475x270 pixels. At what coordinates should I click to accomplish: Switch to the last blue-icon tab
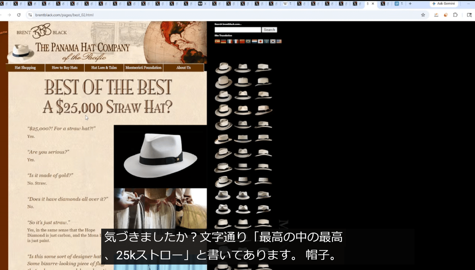point(399,4)
